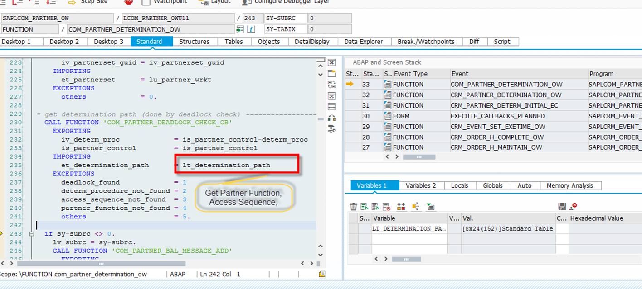Viewport: 642px width, 289px height.
Task: Click the red-yellow blocks icon in variables toolbar
Action: [401, 207]
